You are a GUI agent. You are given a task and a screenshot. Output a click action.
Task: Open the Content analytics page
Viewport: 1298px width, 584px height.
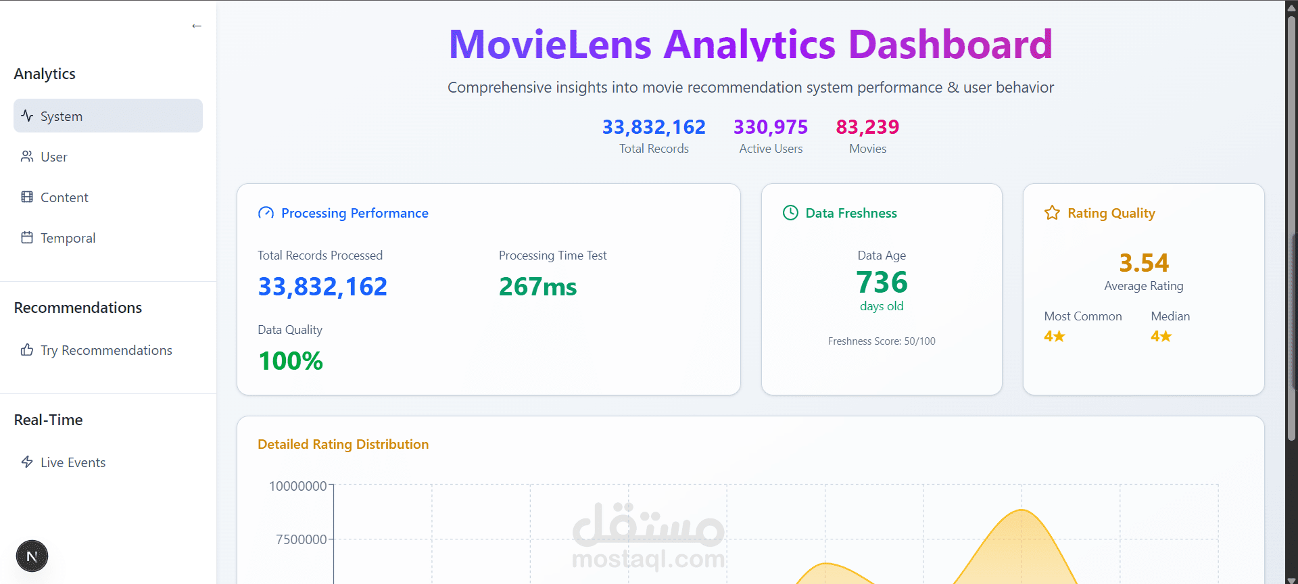[x=108, y=197]
